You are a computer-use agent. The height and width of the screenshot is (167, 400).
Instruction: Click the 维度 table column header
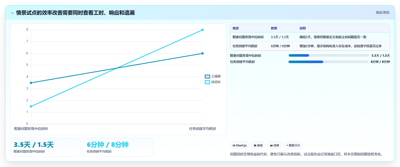click(x=236, y=28)
